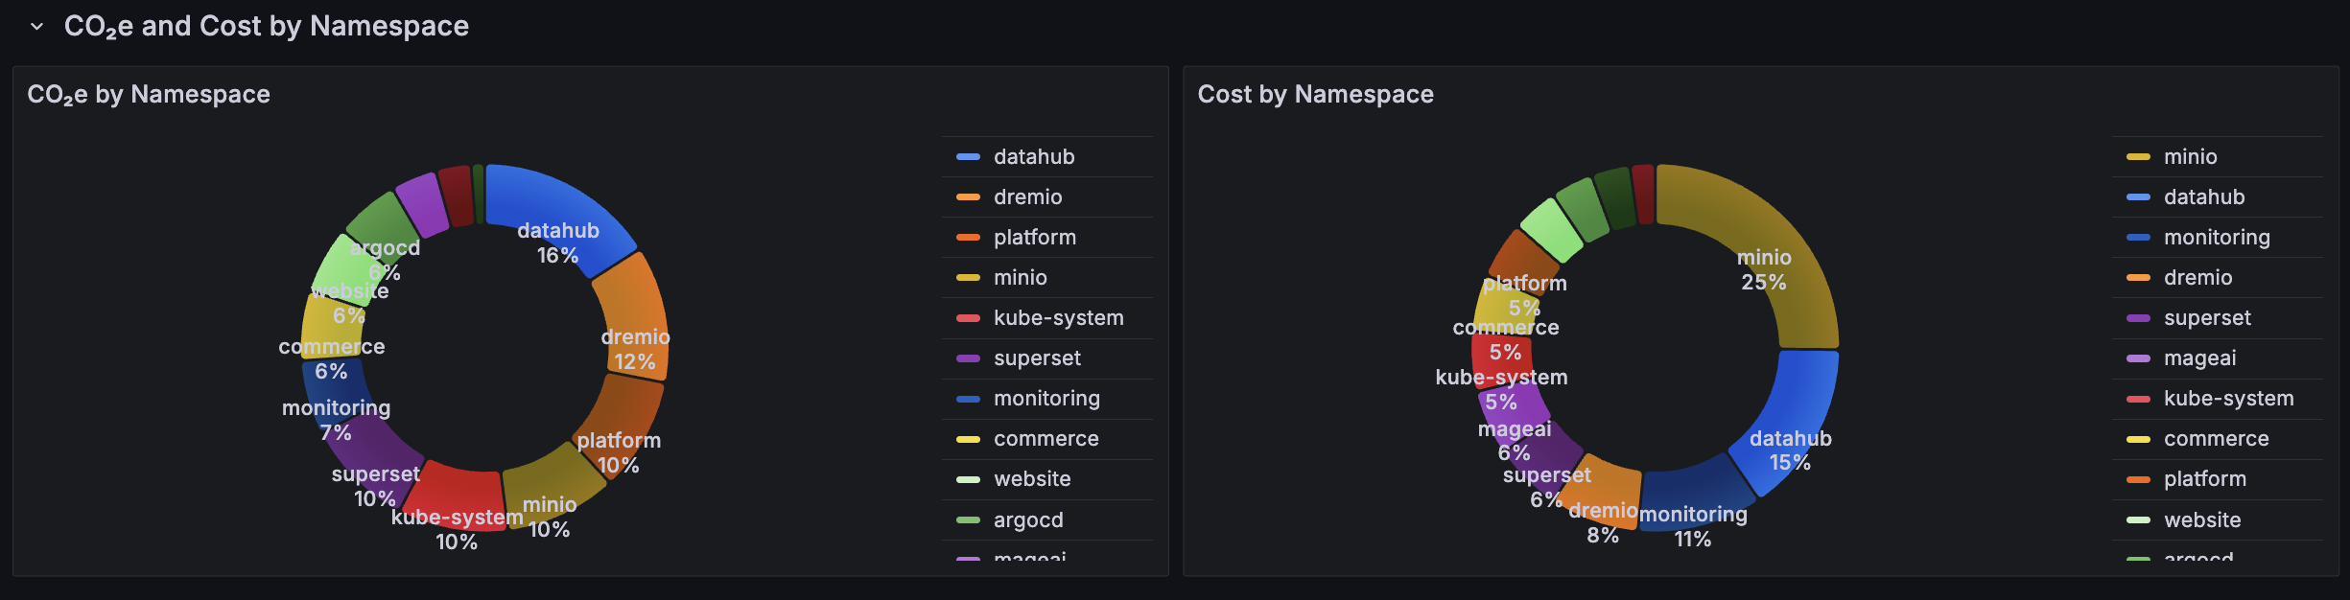Viewport: 2350px width, 600px height.
Task: Select website label in Cost legend
Action: pyautogui.click(x=2202, y=519)
